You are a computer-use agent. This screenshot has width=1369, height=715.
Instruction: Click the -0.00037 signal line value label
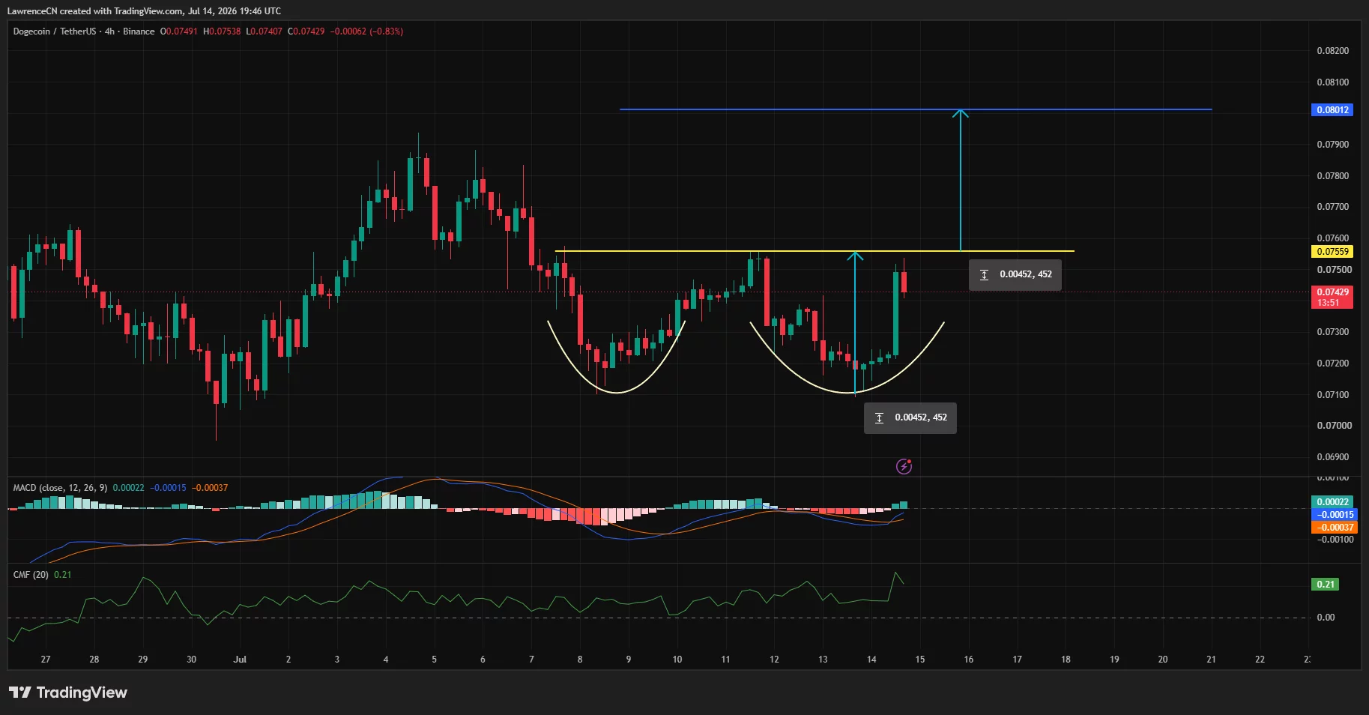pyautogui.click(x=1335, y=528)
